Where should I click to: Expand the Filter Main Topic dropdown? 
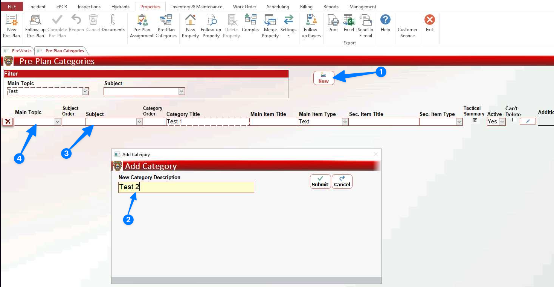[85, 91]
